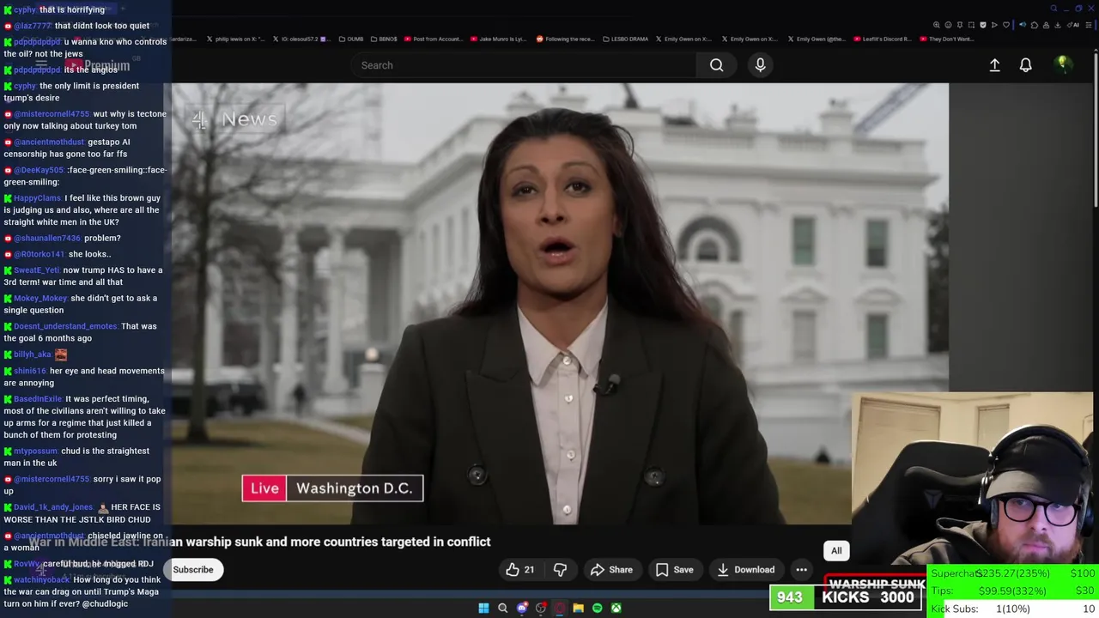Click the Windows Start button
This screenshot has height=618, width=1099.
tap(483, 608)
